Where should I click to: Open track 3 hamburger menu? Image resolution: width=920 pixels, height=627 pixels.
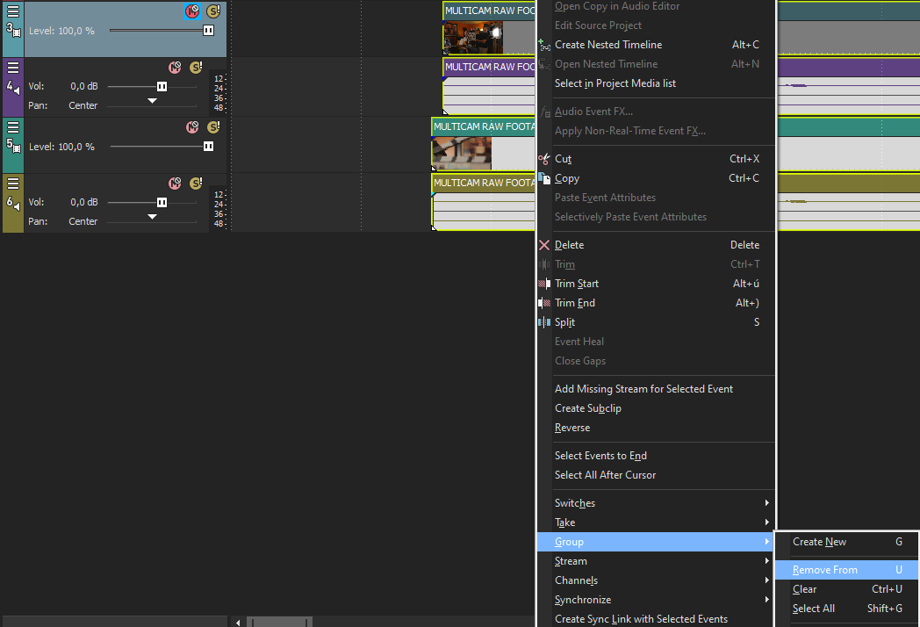coord(13,11)
